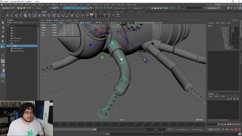Expand the Root_jnt node in Outliner
The width and height of the screenshot is (242, 136).
[9, 41]
